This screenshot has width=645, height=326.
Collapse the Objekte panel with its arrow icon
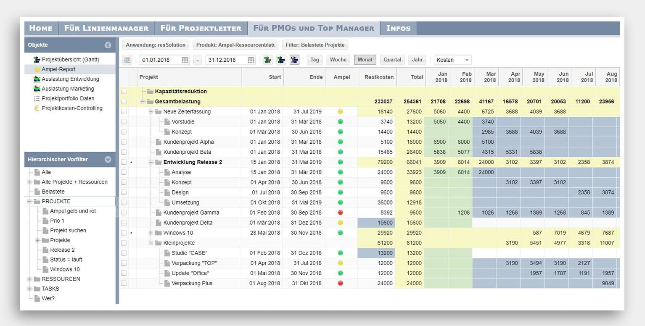(x=108, y=45)
